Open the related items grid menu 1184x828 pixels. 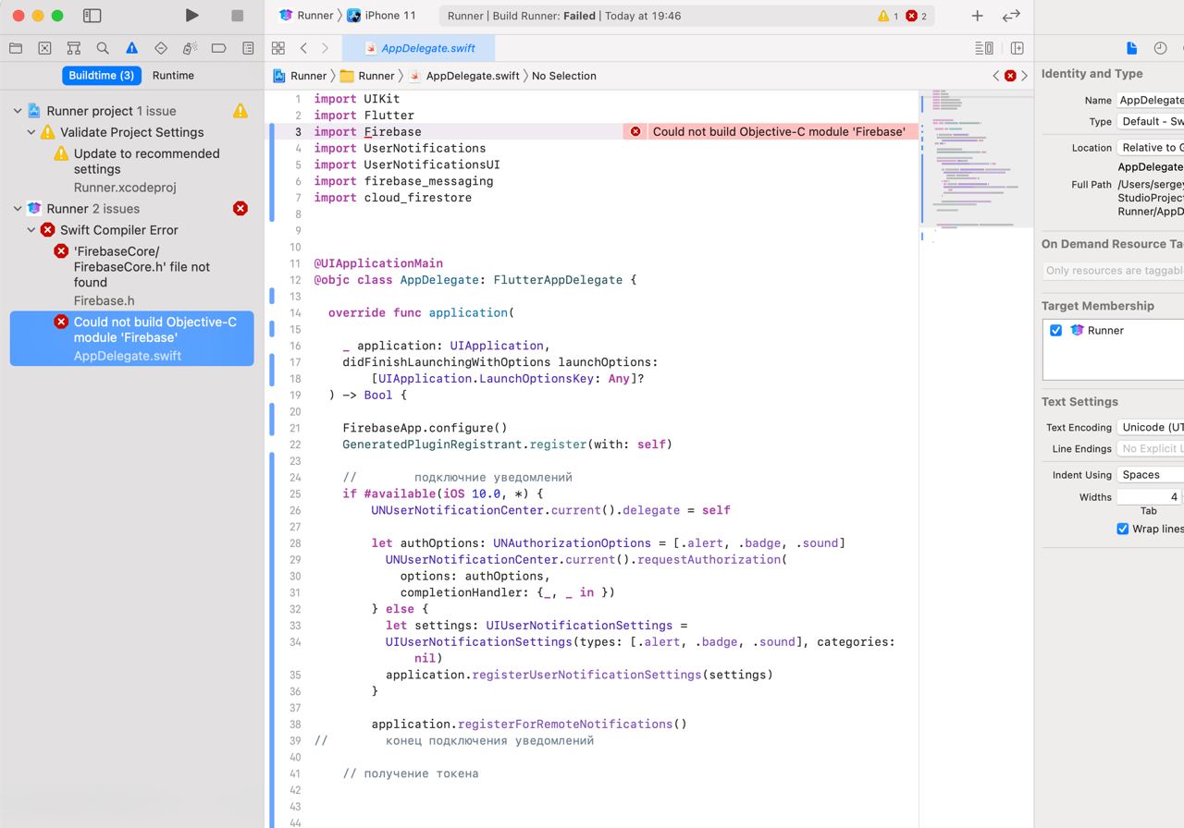(278, 48)
